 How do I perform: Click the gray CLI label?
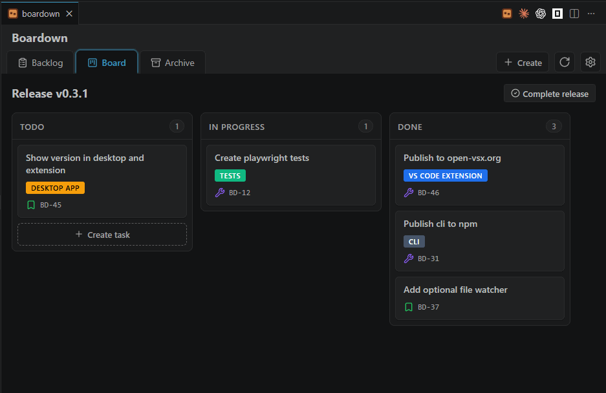click(x=415, y=242)
